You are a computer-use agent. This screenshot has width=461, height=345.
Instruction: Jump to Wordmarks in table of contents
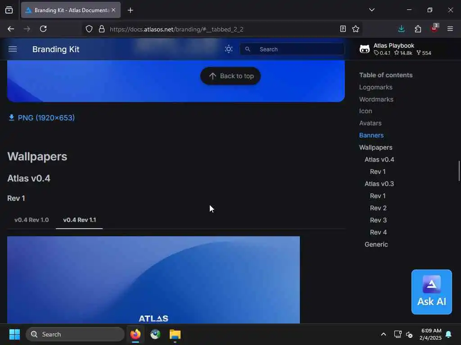coord(376,99)
